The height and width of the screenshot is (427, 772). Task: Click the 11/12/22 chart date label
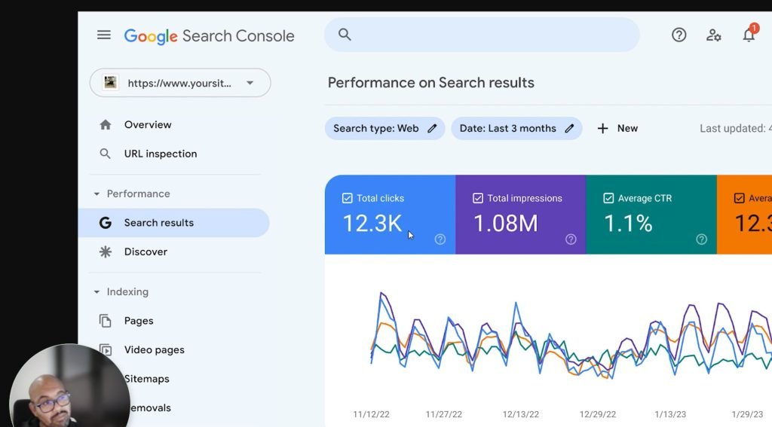[x=371, y=414]
